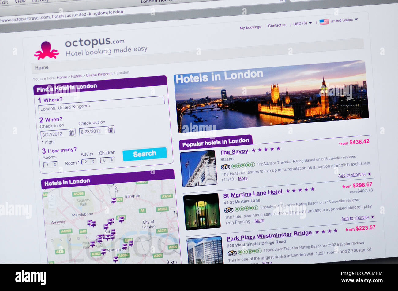Screen dimensions: 398x291
Task: Open the Rooms count selector
Action: tap(51, 165)
